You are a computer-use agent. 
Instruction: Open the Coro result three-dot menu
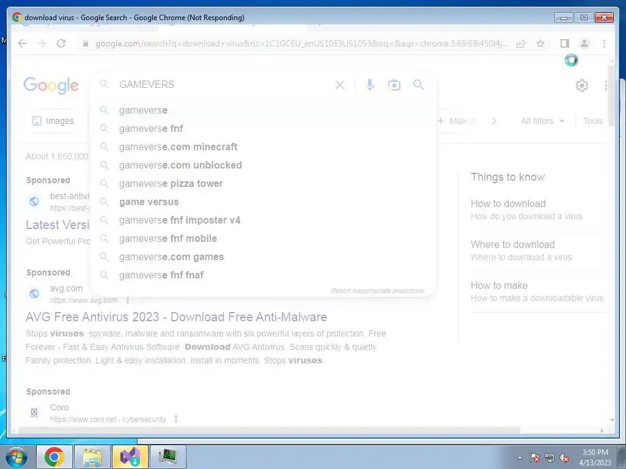tap(175, 419)
